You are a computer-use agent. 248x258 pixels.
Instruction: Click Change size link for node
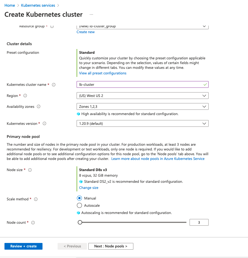click(89, 188)
